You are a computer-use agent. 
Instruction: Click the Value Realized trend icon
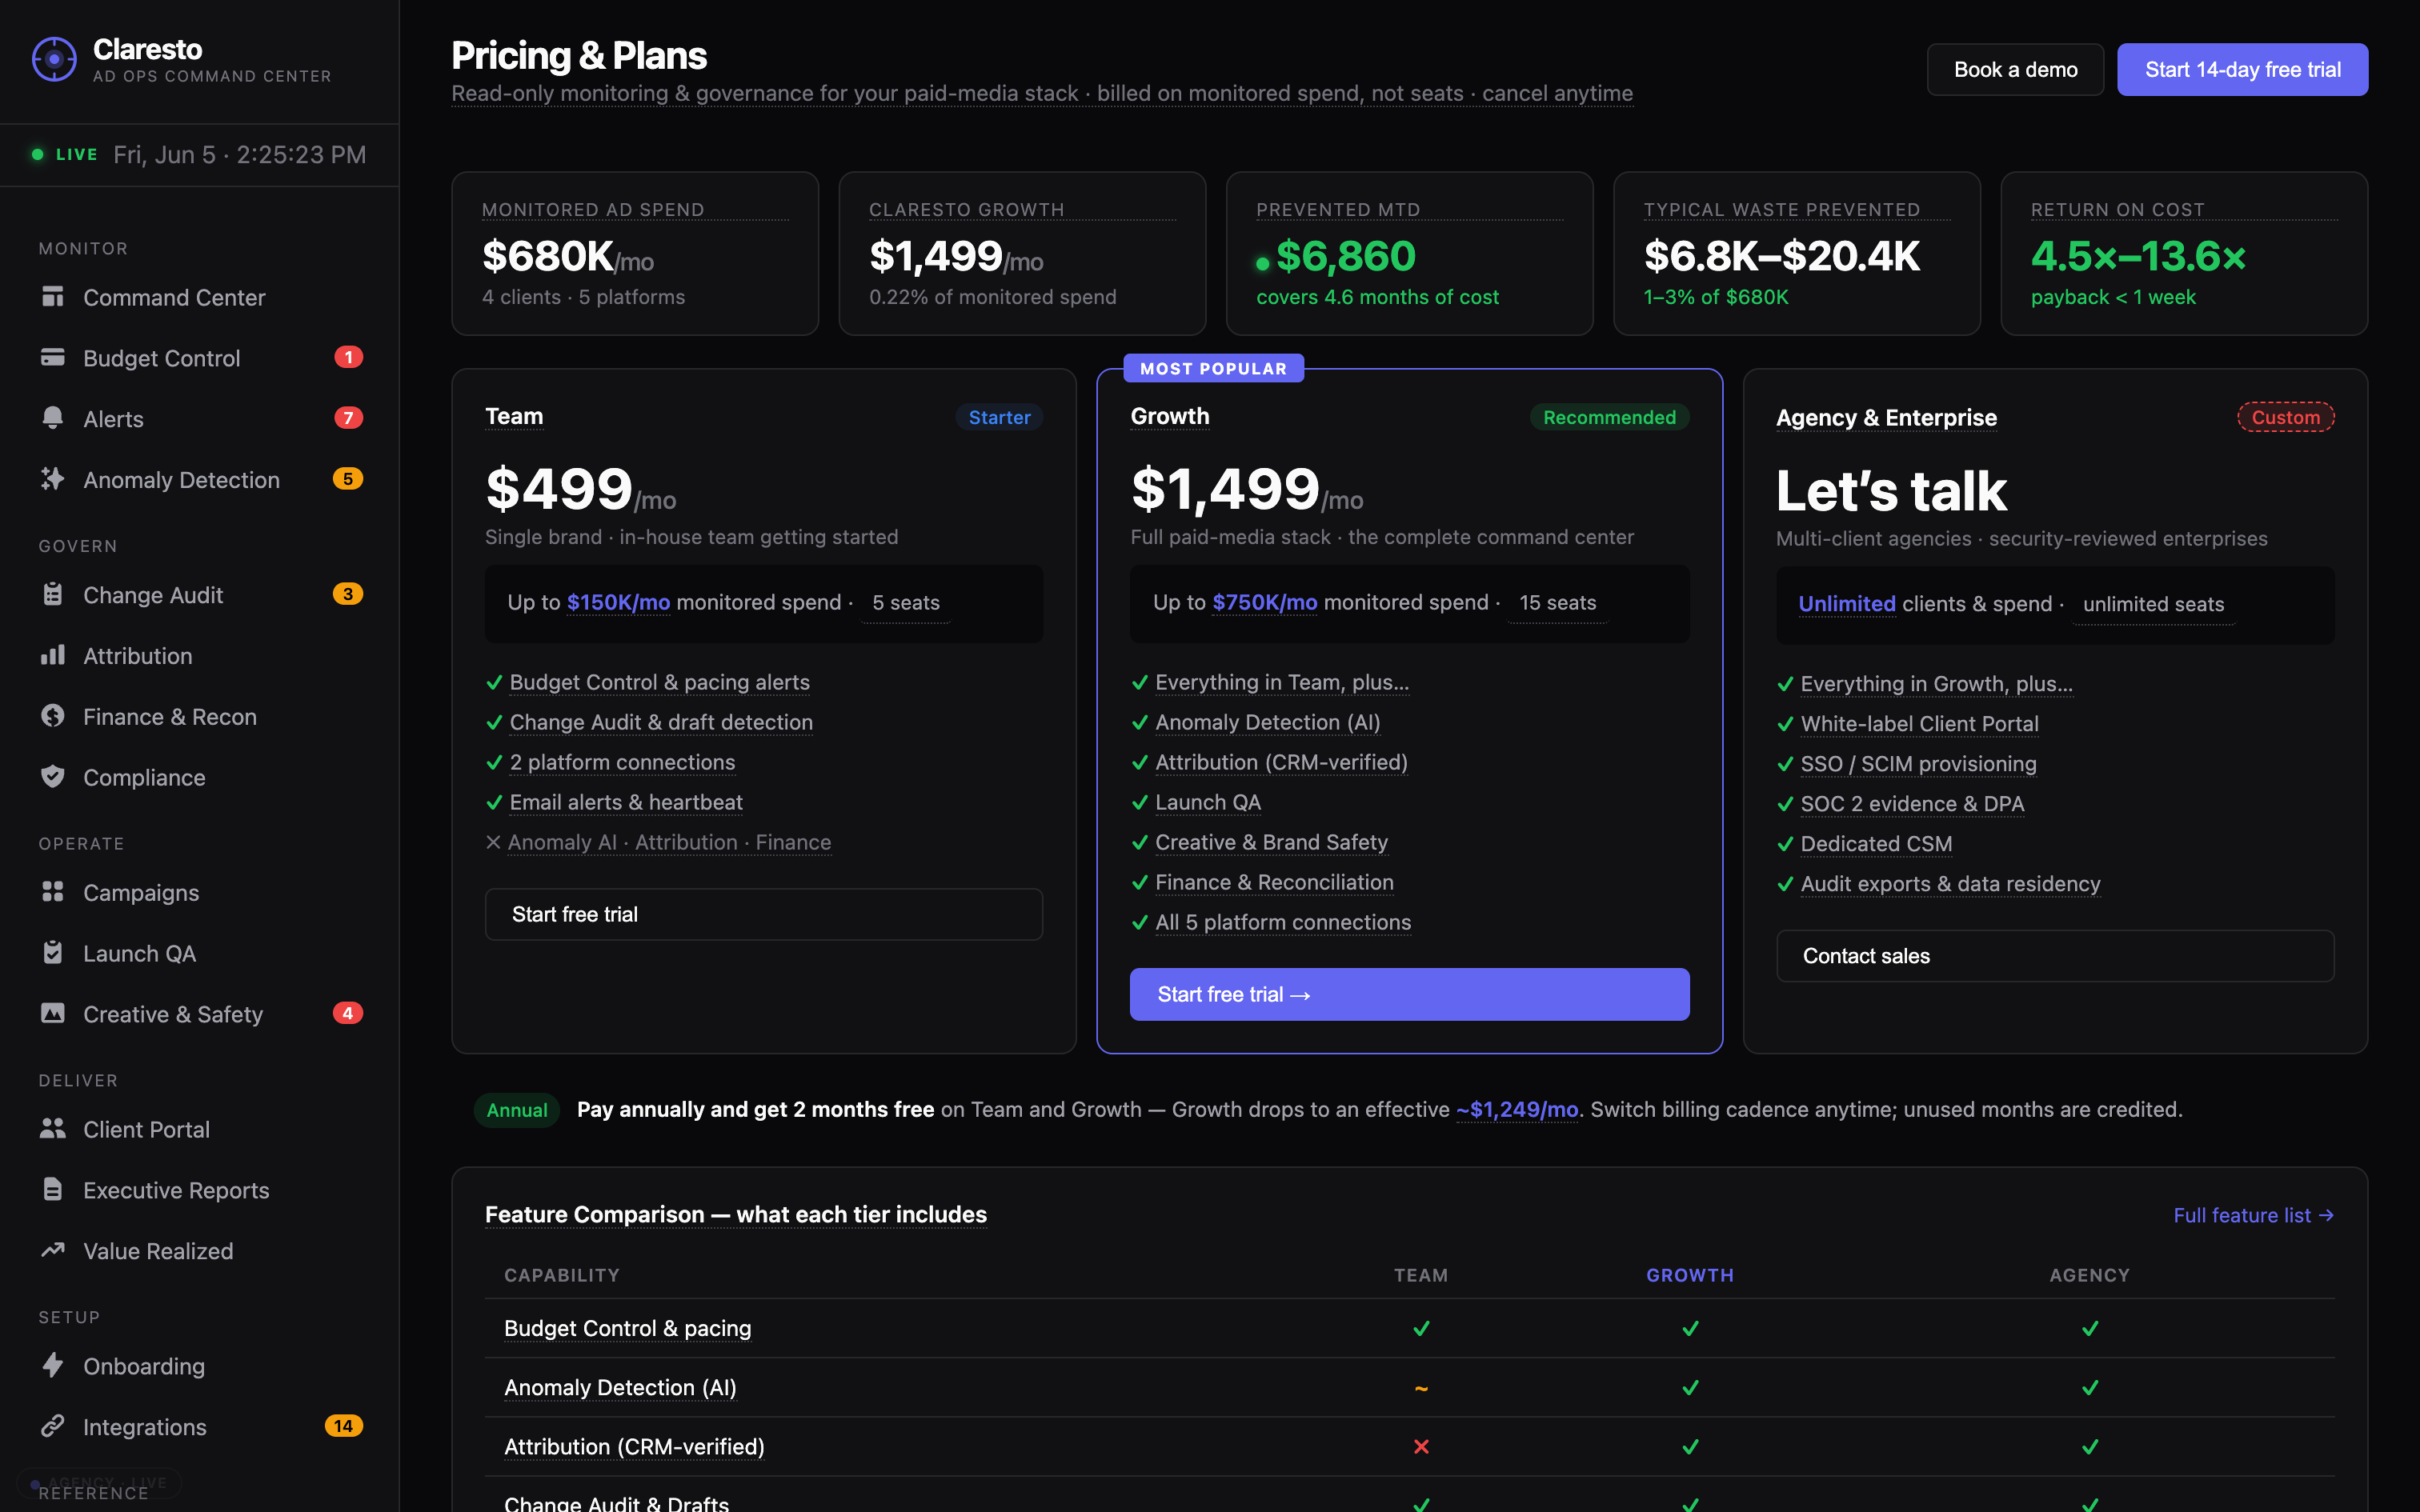(x=53, y=1250)
